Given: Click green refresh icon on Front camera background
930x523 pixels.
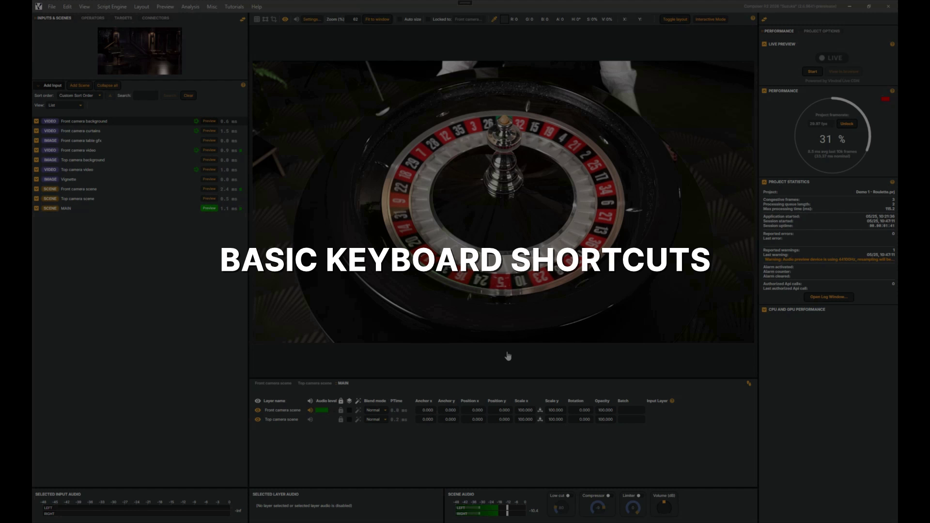Looking at the screenshot, I should (x=196, y=121).
